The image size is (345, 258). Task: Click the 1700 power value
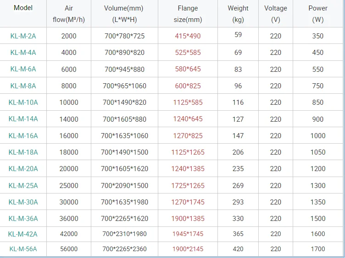317,249
